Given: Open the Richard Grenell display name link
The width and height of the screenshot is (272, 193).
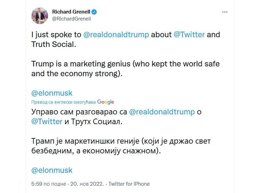Looking at the screenshot, I should point(71,12).
